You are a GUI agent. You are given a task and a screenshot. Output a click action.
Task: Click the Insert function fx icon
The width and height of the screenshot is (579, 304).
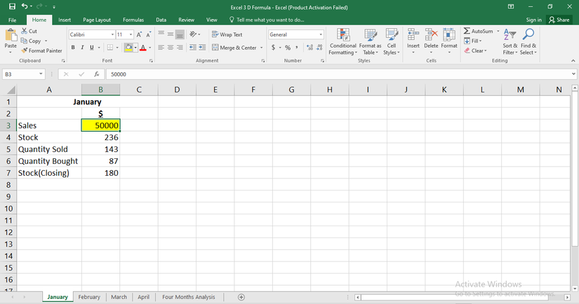tap(96, 74)
